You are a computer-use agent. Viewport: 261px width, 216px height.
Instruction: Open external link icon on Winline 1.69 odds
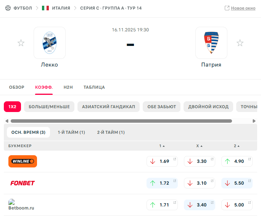coord(175,159)
